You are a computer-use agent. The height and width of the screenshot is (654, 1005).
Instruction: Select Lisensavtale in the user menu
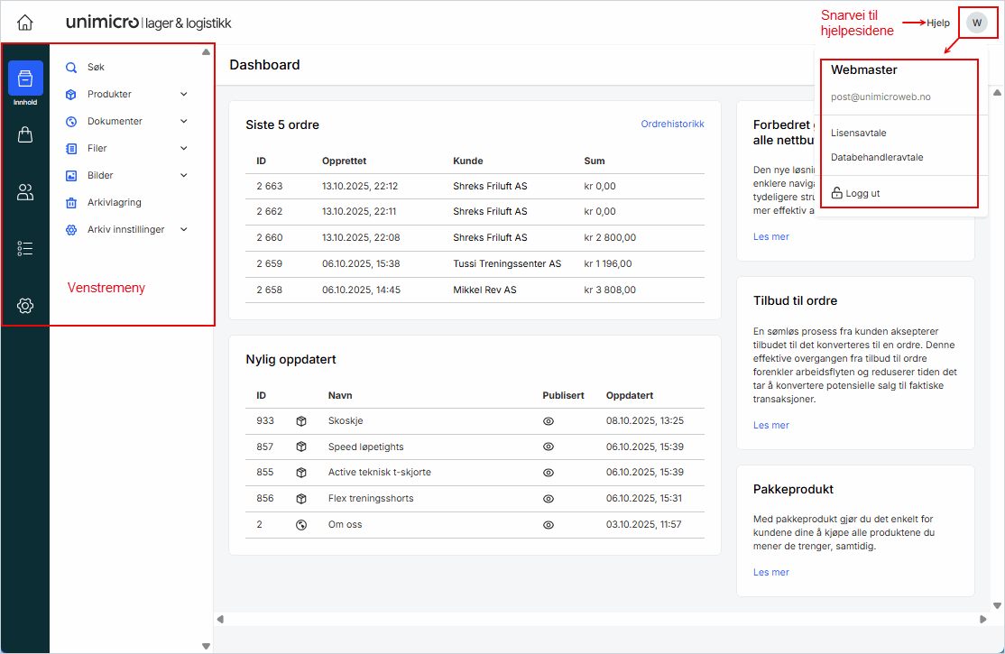[x=858, y=133]
